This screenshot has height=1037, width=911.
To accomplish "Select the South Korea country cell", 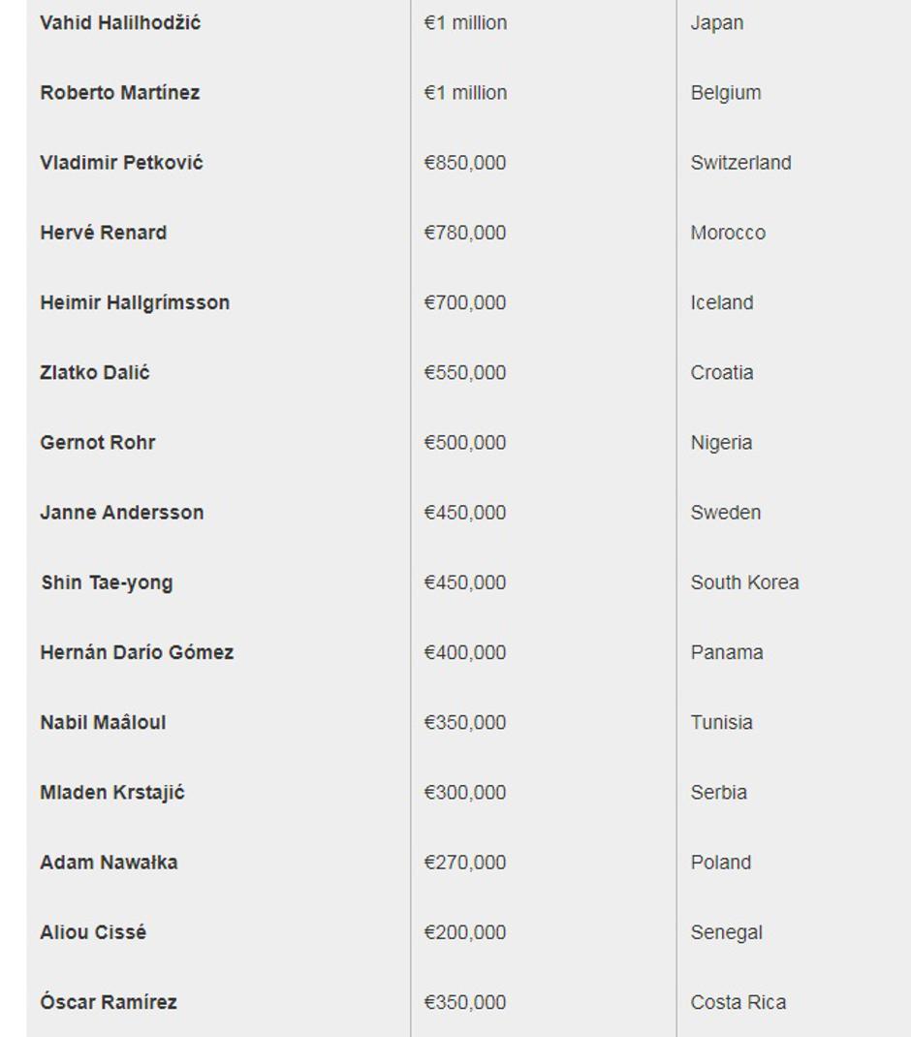I will [744, 582].
